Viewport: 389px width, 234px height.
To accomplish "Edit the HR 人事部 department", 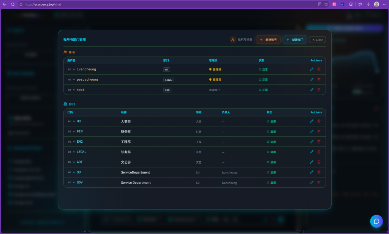I will (312, 121).
